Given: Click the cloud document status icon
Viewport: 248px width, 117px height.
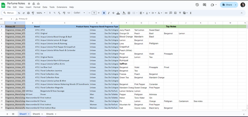Looking at the screenshot, I should (x=38, y=4).
